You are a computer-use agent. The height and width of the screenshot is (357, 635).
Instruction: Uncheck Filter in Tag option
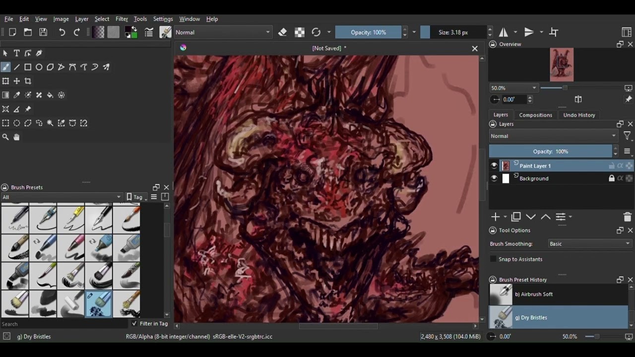click(x=134, y=323)
